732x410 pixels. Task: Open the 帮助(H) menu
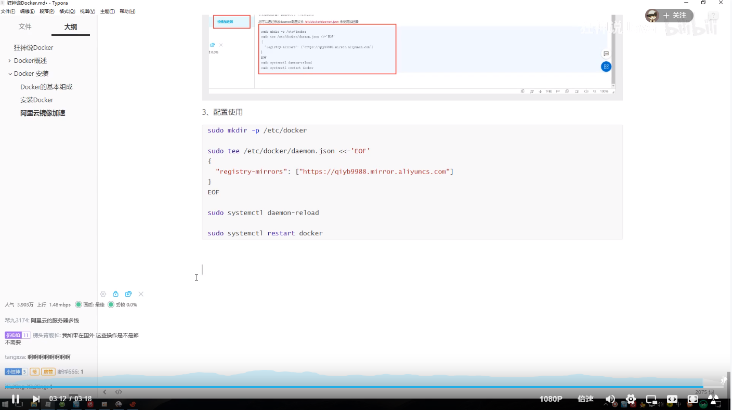pyautogui.click(x=127, y=11)
